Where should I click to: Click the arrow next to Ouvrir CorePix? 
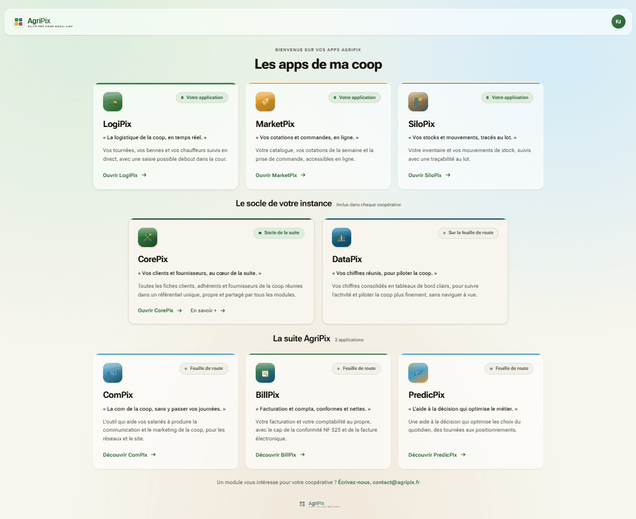point(180,310)
